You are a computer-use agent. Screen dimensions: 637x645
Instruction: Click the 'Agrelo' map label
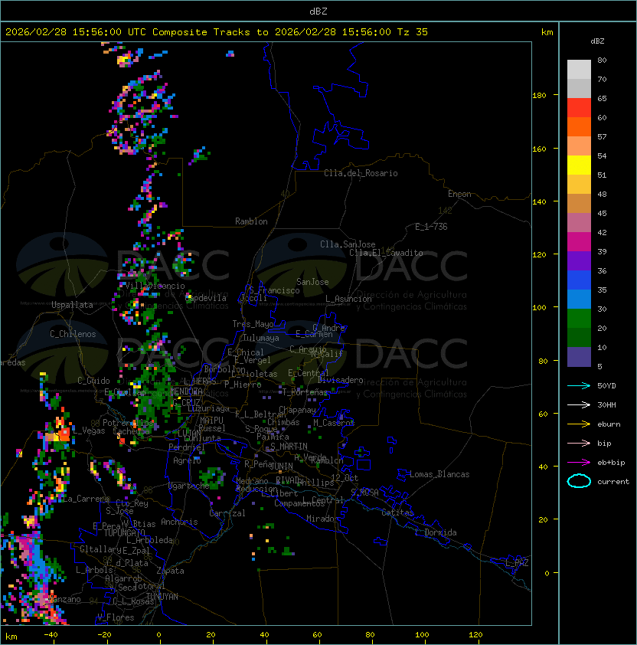coord(187,460)
